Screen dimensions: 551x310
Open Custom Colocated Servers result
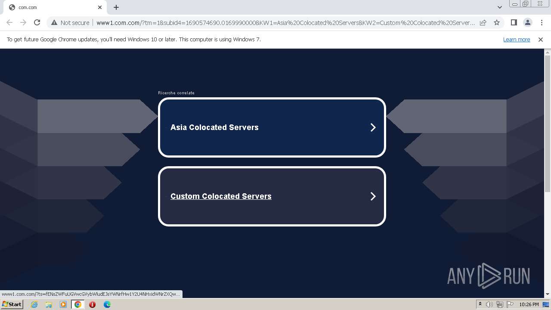coord(272,196)
